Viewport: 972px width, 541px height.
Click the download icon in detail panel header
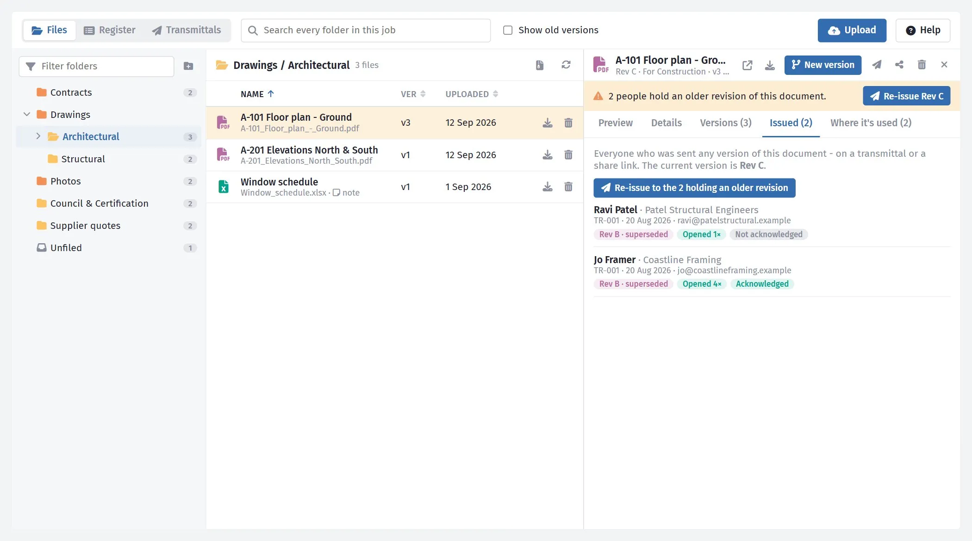point(770,65)
